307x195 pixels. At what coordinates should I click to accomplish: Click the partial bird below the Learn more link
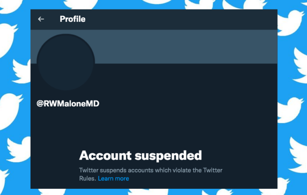click(x=149, y=192)
